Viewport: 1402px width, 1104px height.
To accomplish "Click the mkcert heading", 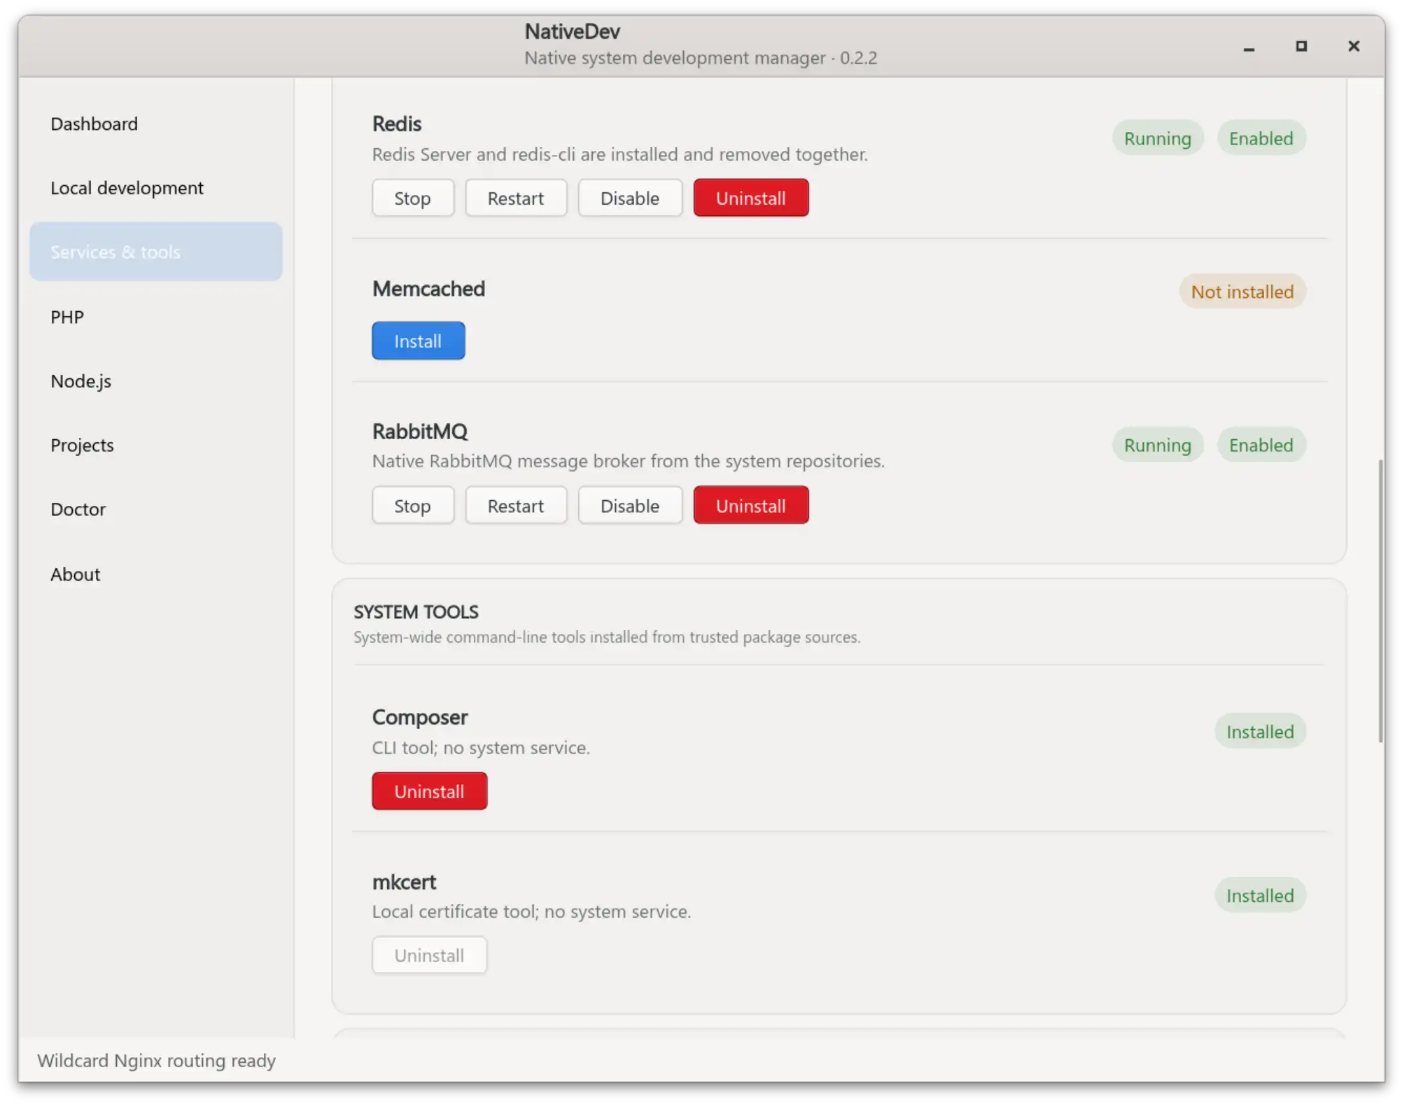I will (x=404, y=883).
